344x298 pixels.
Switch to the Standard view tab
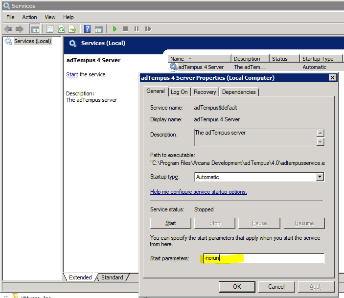tap(112, 277)
